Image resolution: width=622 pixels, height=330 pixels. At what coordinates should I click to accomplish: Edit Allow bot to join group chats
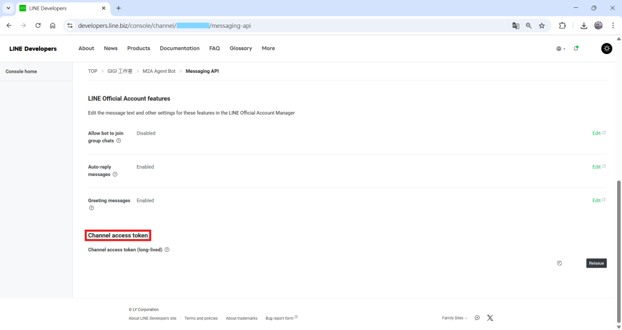(598, 133)
